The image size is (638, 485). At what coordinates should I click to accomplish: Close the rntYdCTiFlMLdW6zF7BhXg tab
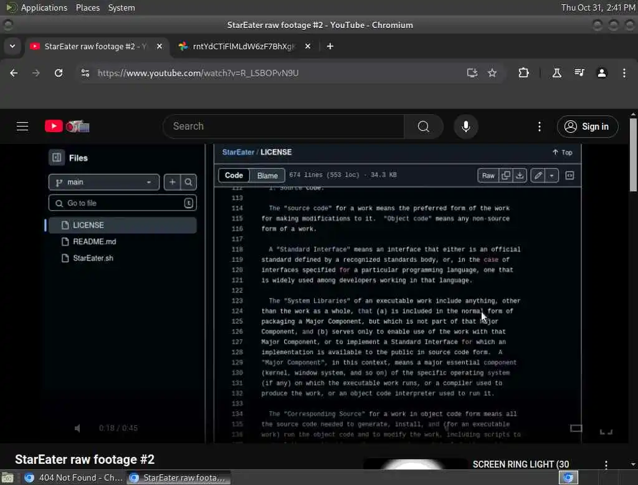pyautogui.click(x=308, y=46)
